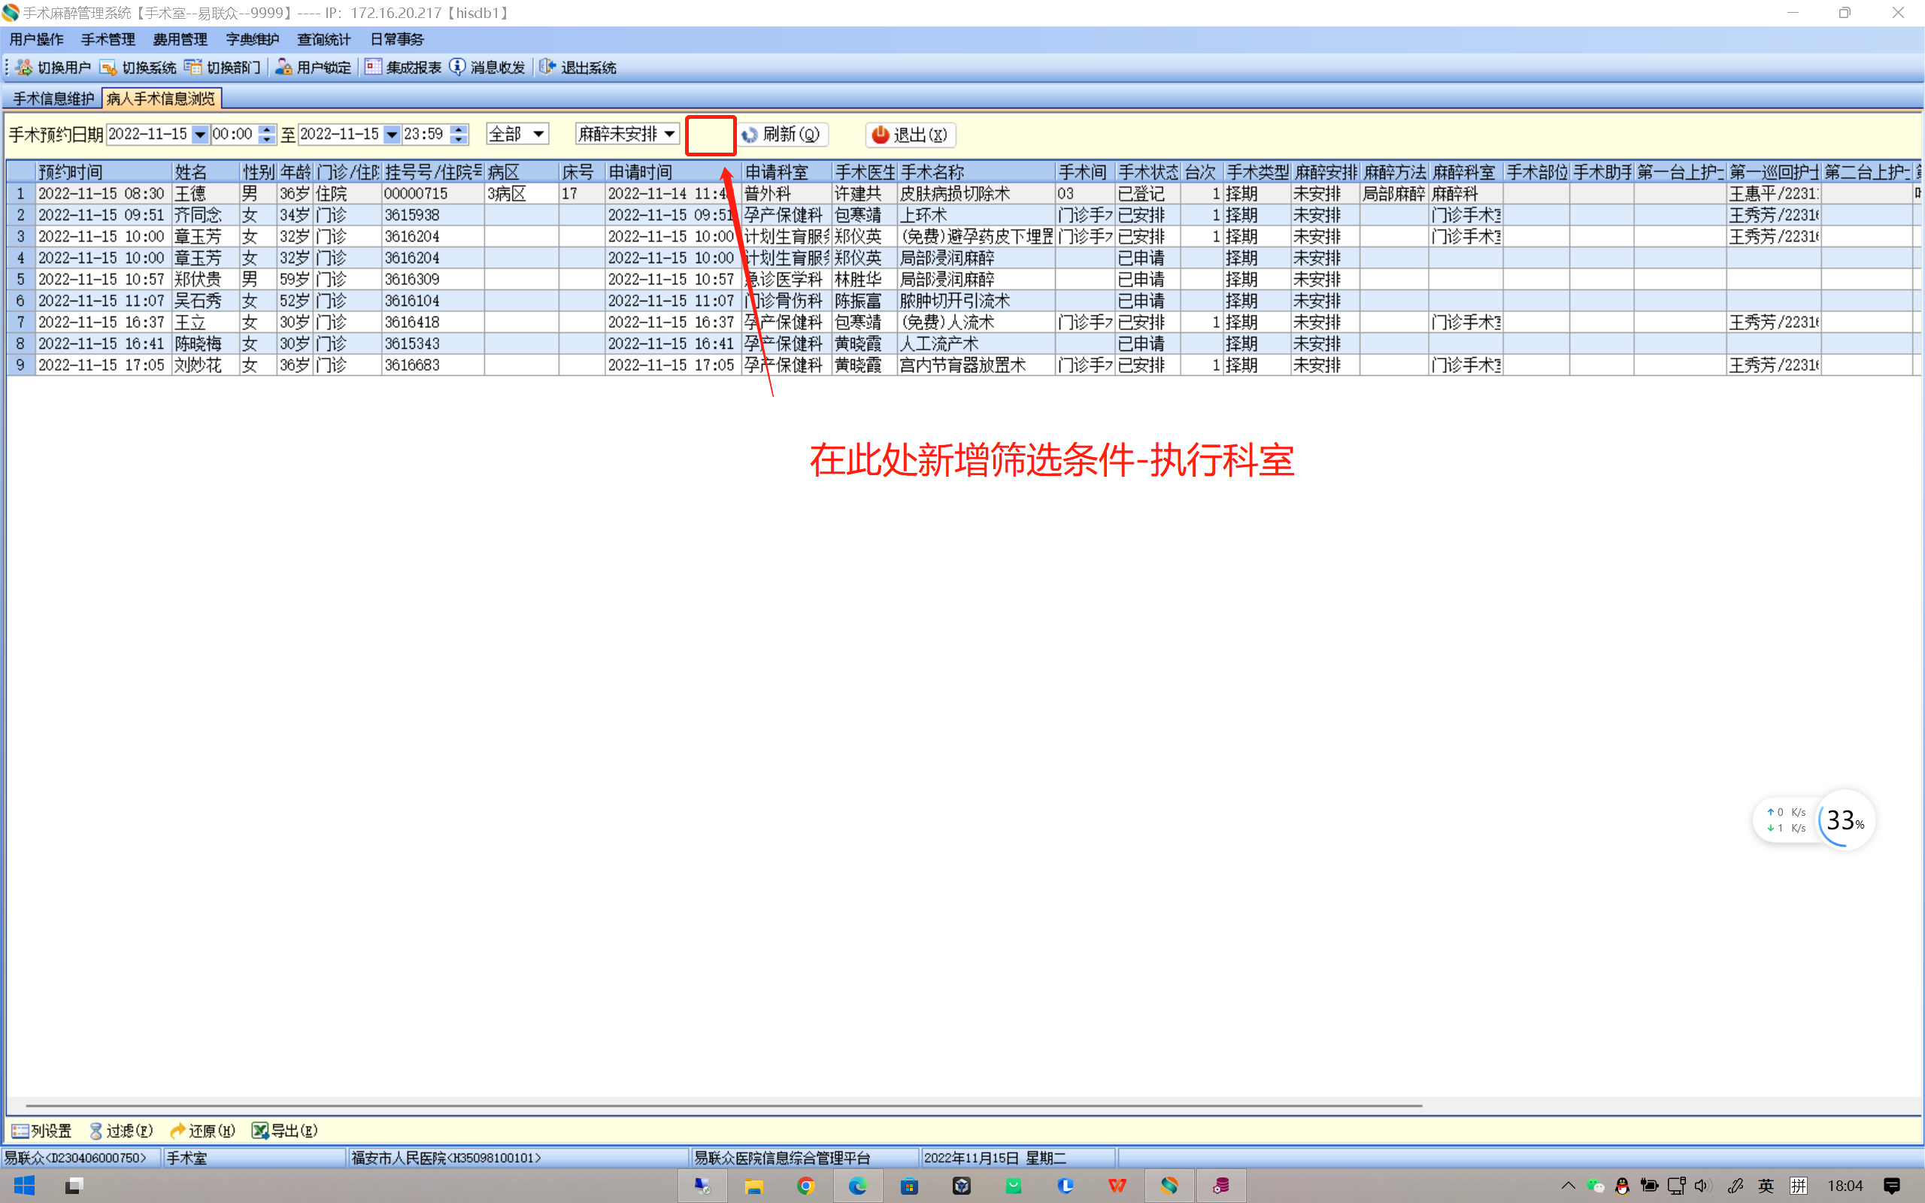Increase the start time 00:00 stepper

coord(267,129)
